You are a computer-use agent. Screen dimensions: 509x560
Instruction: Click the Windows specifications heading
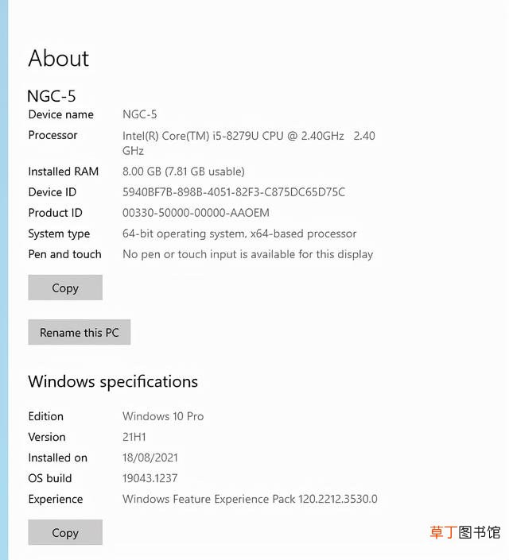[113, 382]
